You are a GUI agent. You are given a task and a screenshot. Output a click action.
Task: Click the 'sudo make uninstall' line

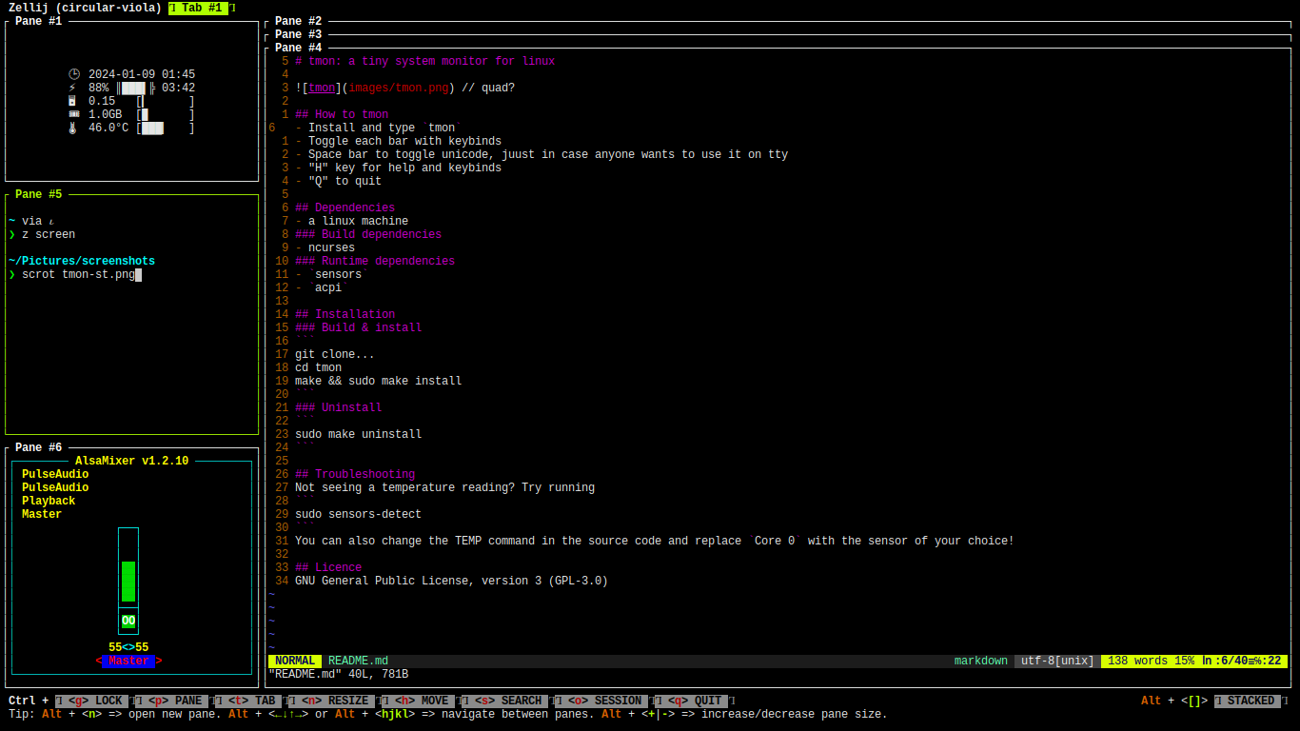click(358, 434)
